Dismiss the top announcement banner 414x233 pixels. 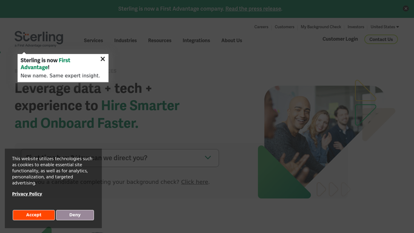pyautogui.click(x=406, y=8)
